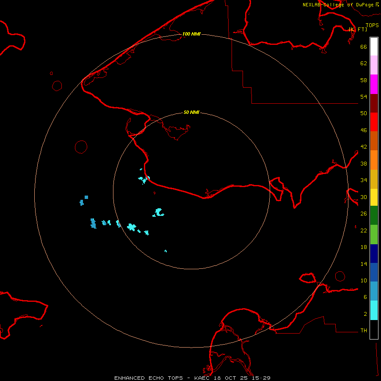381x381 pixels.
Task: Click the cyan 2 kft legend swatch
Action: pyautogui.click(x=374, y=310)
